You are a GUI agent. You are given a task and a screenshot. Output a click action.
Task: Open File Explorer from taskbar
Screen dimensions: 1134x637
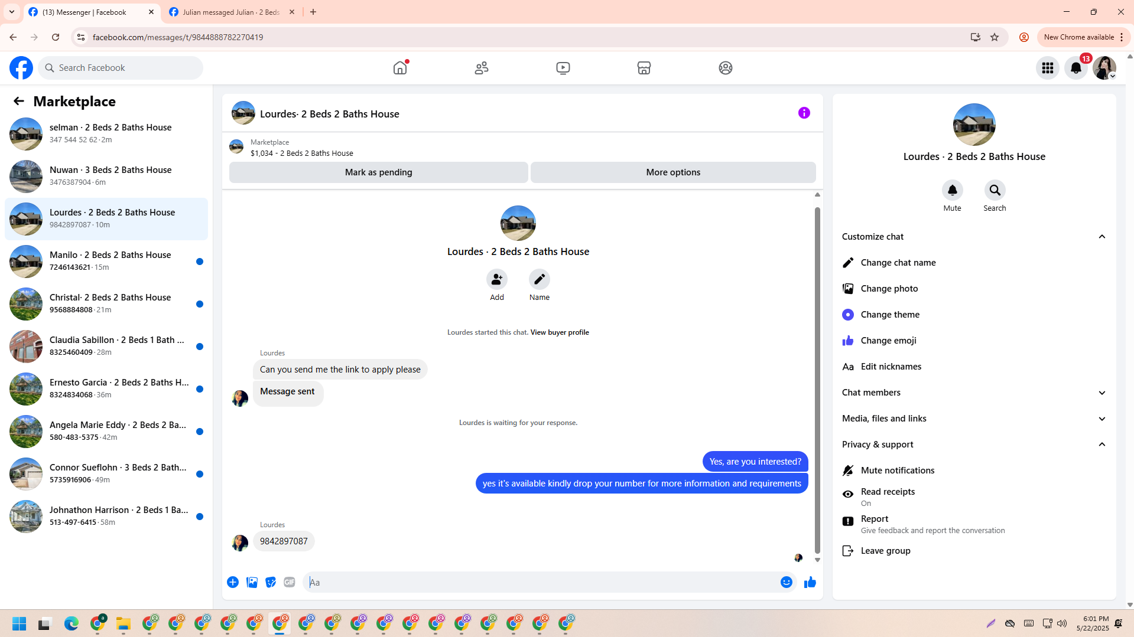(124, 623)
